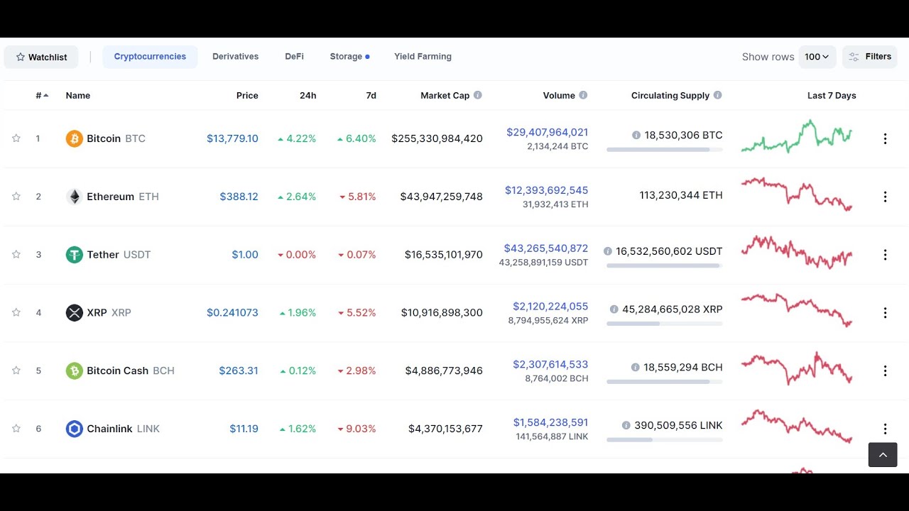The image size is (909, 511).
Task: Click Bitcoin's green 7-day sparkline chart
Action: (797, 136)
